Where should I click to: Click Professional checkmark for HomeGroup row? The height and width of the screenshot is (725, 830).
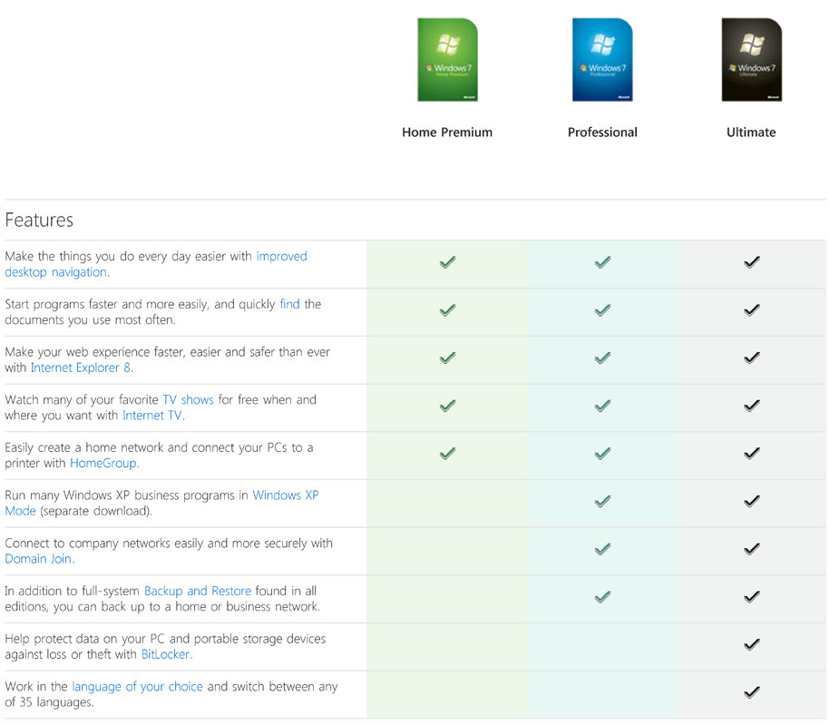coord(602,454)
